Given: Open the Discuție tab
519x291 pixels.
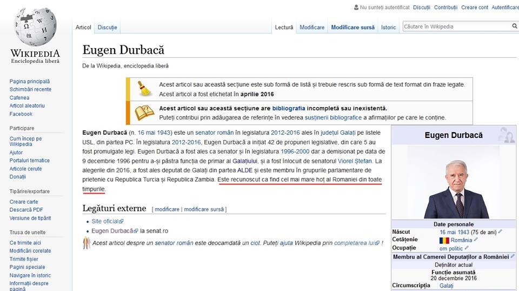Looking at the screenshot, I should [107, 27].
